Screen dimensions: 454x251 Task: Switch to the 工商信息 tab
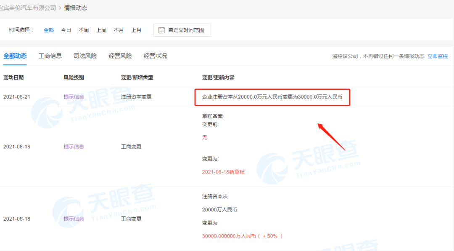50,55
